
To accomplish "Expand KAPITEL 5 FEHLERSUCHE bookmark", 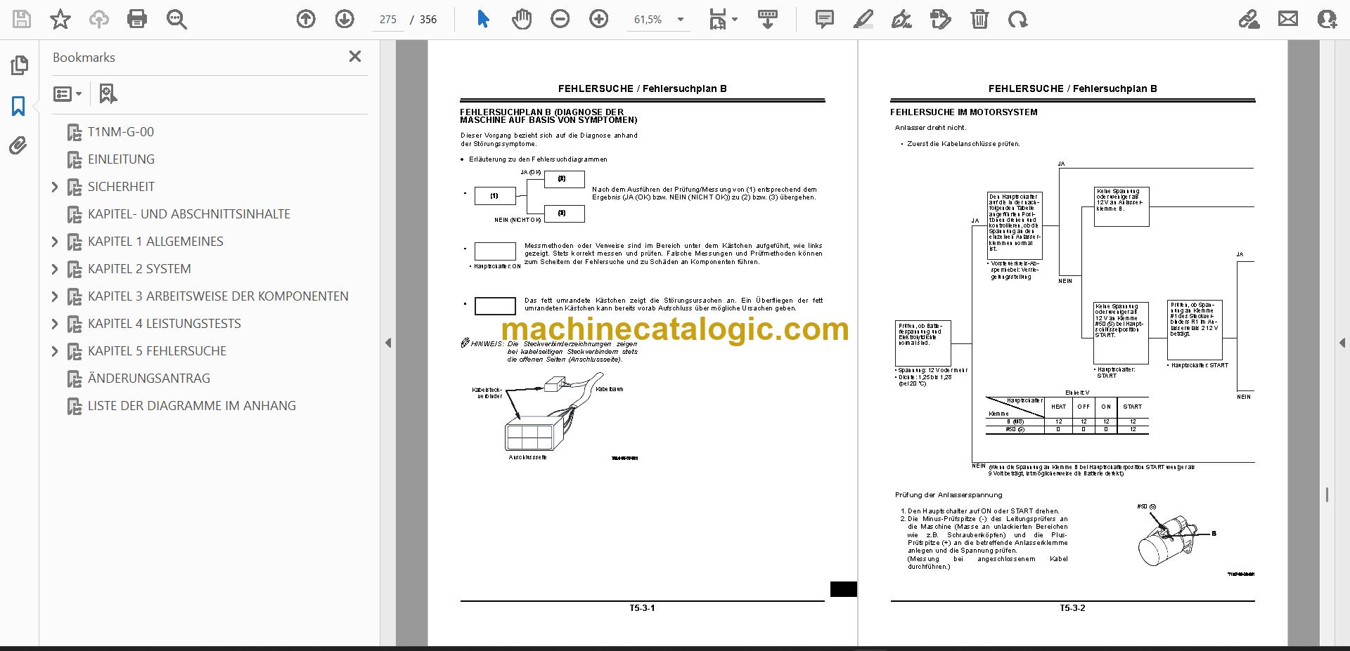I will click(x=55, y=351).
